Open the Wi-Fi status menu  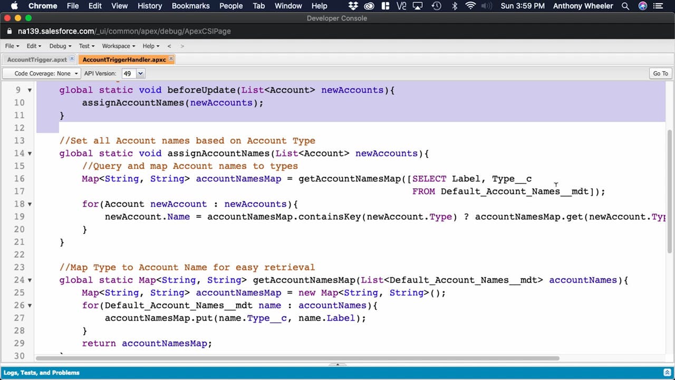point(470,6)
